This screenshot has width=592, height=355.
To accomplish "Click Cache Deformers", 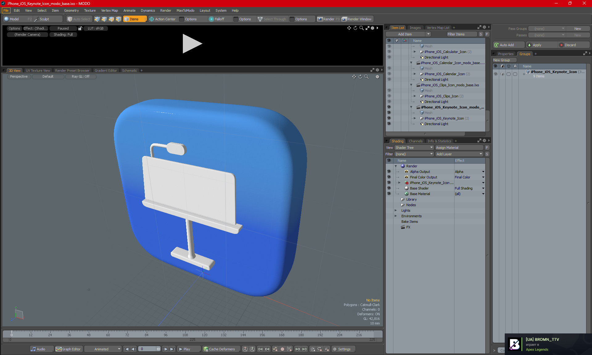I will [x=219, y=349].
